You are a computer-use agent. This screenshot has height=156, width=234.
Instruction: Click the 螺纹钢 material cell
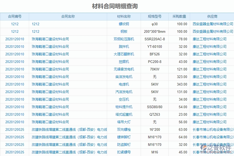(x=124, y=24)
